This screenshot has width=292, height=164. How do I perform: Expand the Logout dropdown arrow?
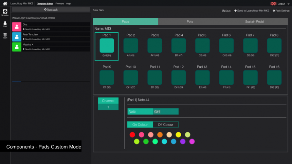coord(289,3)
